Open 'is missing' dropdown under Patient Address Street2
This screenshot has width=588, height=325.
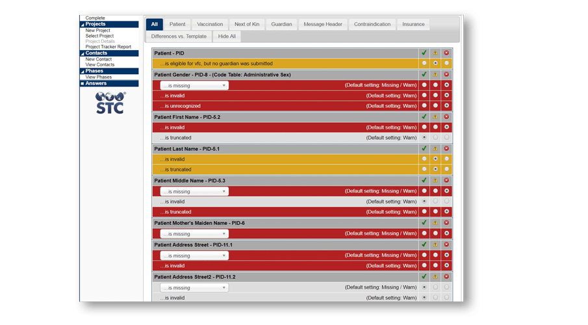coord(194,288)
